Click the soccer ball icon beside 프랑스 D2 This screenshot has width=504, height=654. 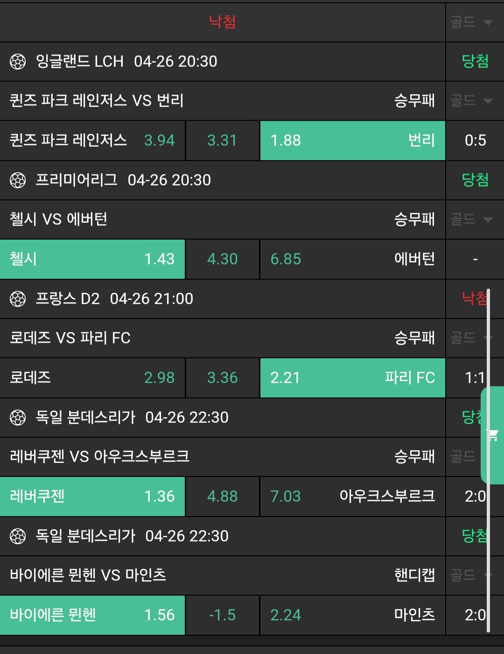point(18,299)
